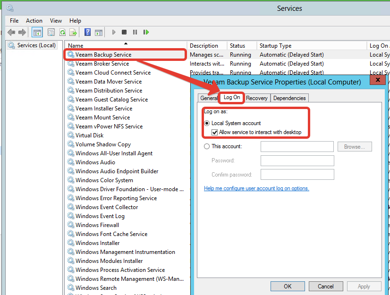Image resolution: width=390 pixels, height=295 pixels.
Task: Click the Apply button
Action: [364, 287]
